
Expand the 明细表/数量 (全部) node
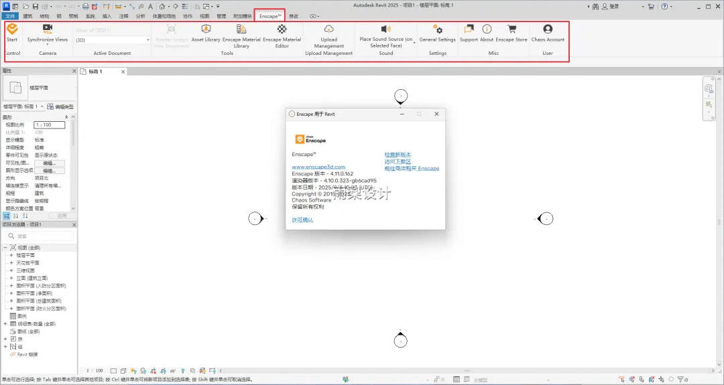5,323
